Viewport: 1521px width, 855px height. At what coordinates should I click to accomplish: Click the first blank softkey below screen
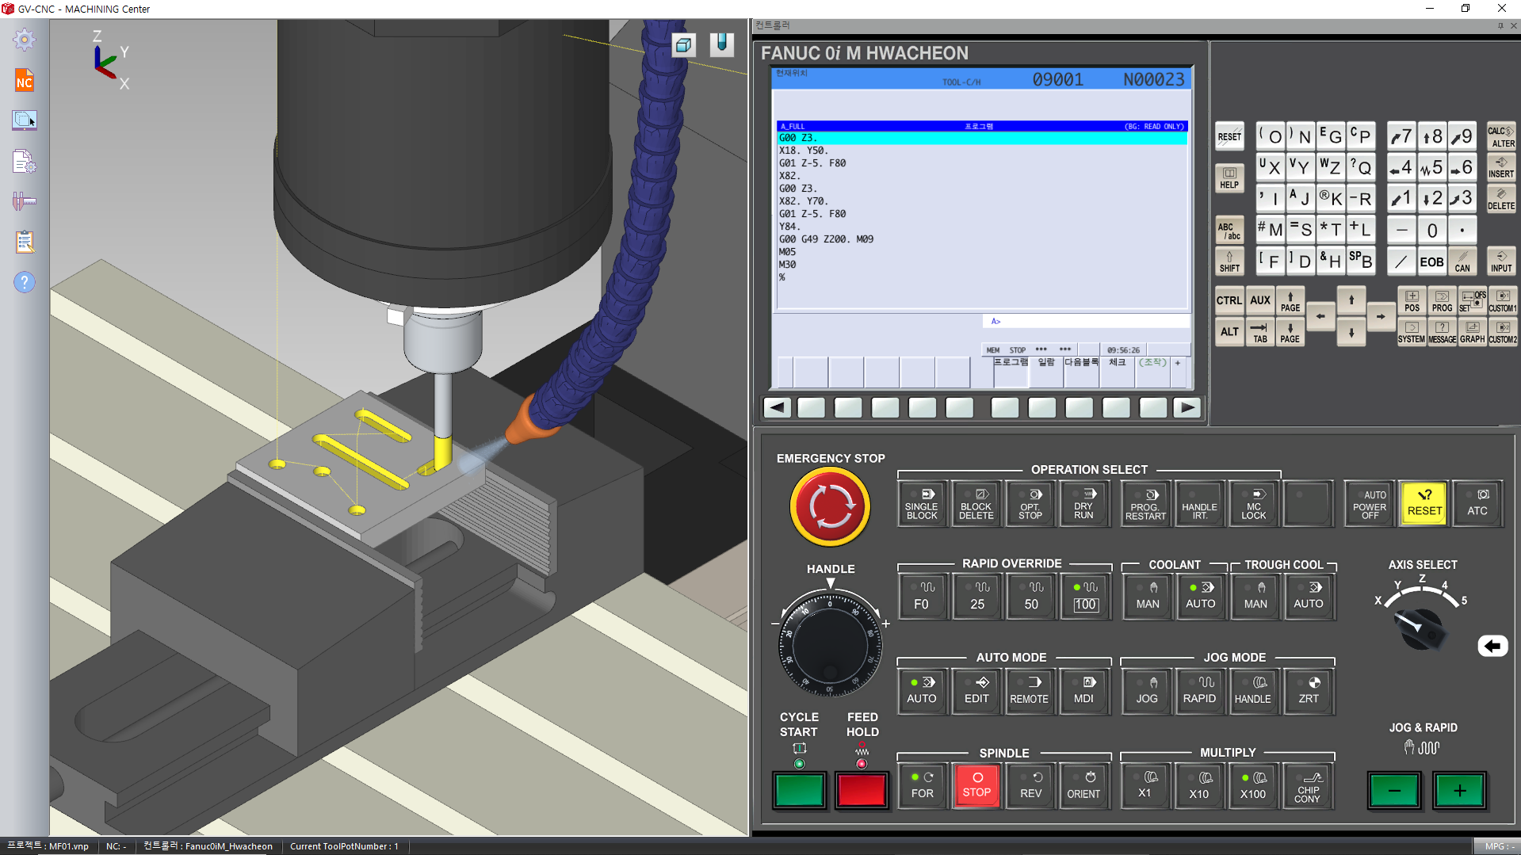point(811,407)
